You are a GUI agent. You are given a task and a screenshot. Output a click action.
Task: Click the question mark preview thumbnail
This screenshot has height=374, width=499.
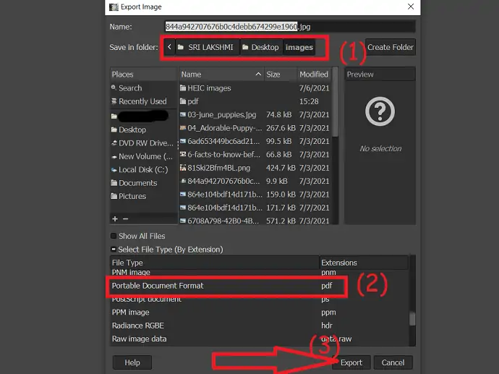380,111
